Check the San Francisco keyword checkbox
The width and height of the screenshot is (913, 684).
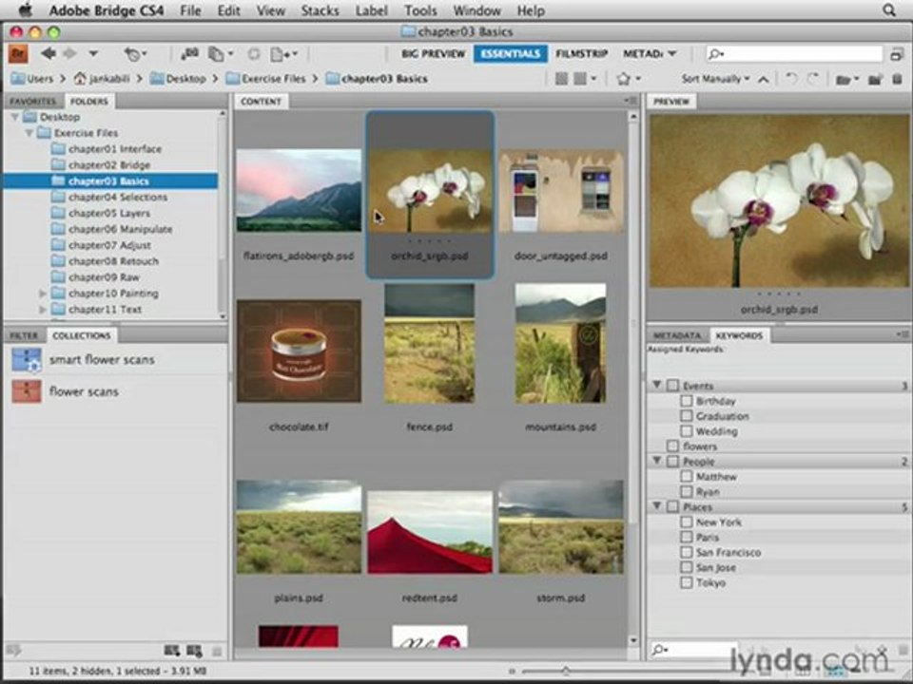(x=687, y=552)
